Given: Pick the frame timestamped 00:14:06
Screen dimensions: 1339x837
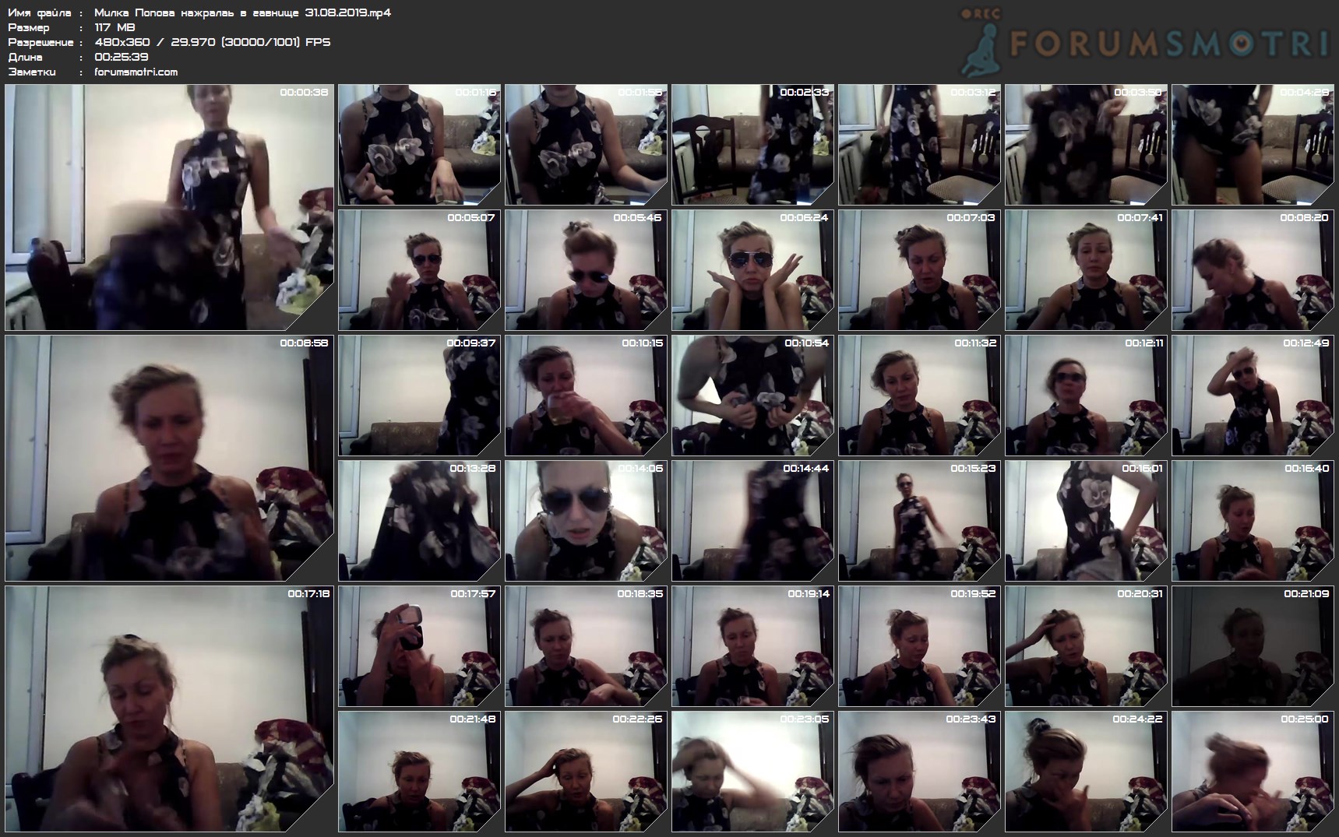Looking at the screenshot, I should click(586, 521).
